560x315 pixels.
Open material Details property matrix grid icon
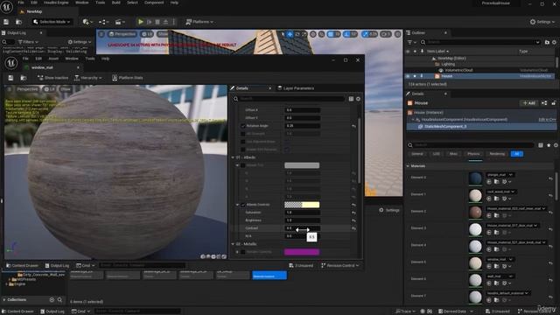coord(351,99)
